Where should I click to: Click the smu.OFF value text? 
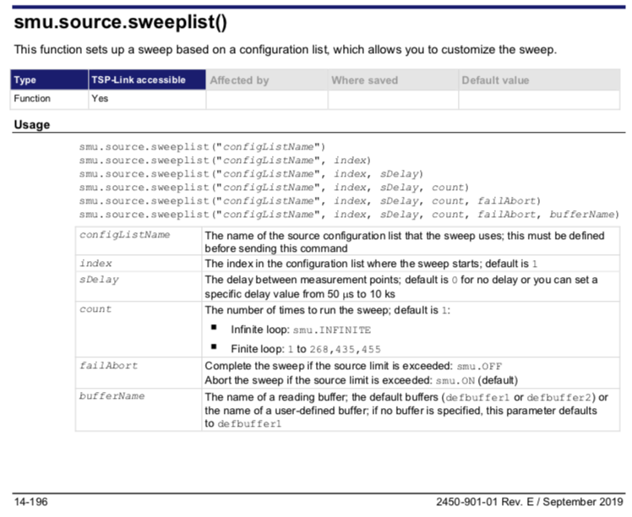479,367
